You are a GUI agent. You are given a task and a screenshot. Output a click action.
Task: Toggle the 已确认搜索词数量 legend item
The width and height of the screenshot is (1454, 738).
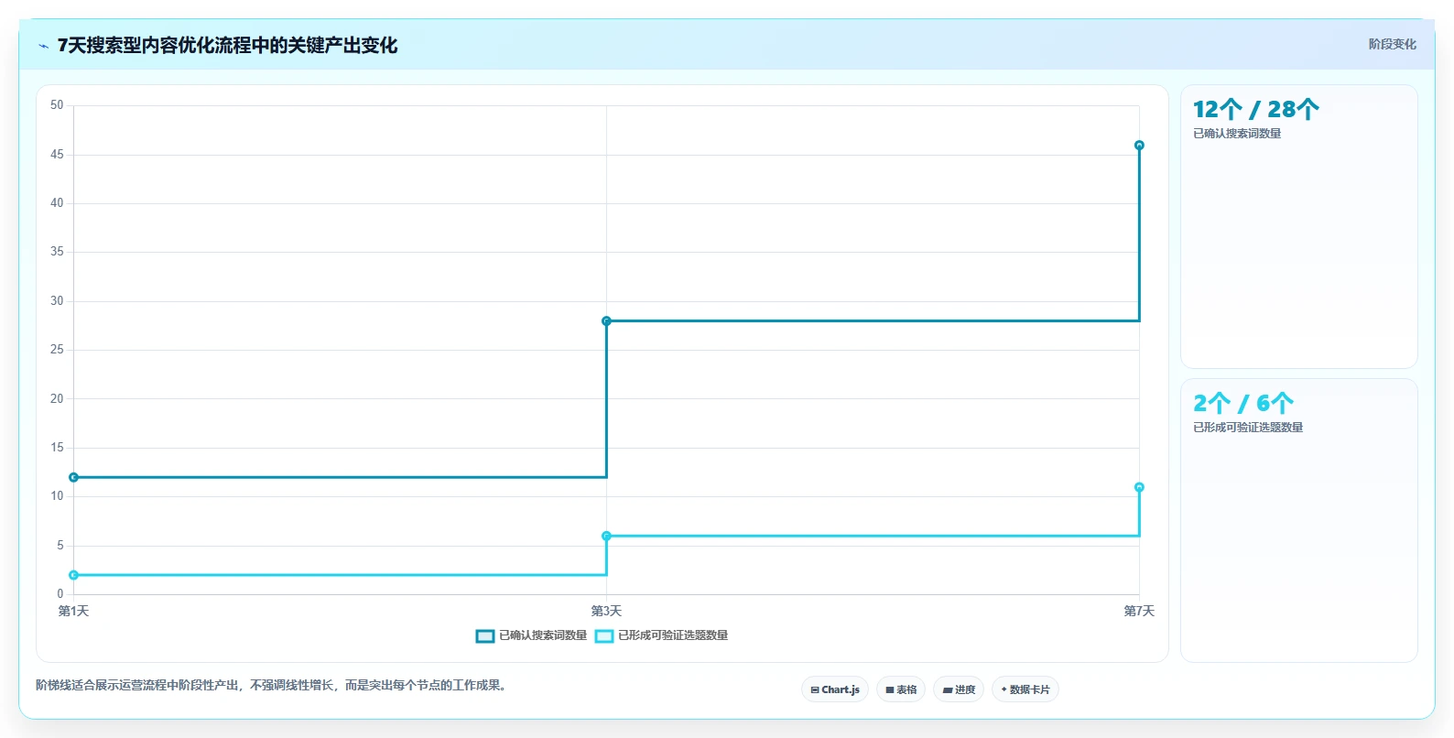click(x=531, y=635)
